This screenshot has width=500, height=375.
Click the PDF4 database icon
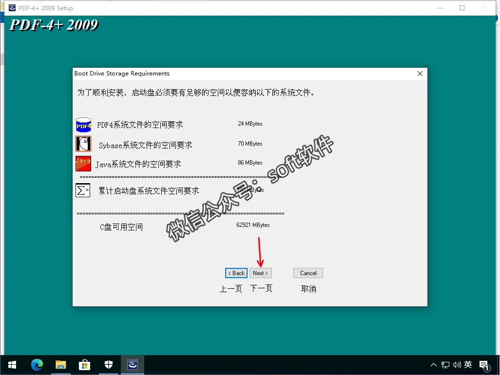pos(83,125)
